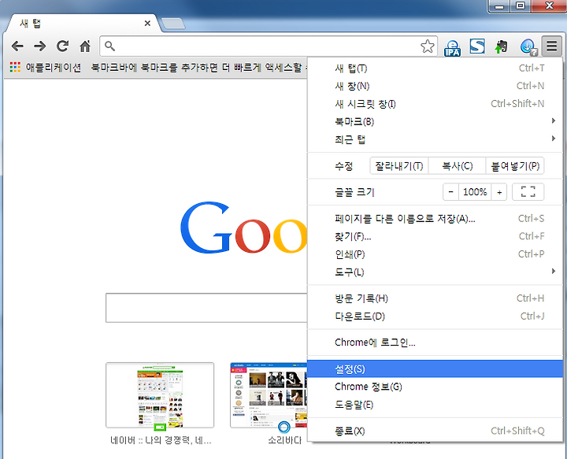This screenshot has height=459, width=567.
Task: Click 복사(C) copy button
Action: click(x=457, y=166)
